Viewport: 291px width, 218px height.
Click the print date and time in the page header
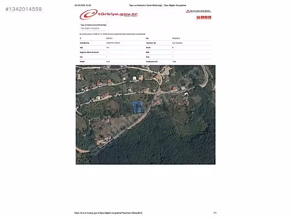tap(83, 6)
